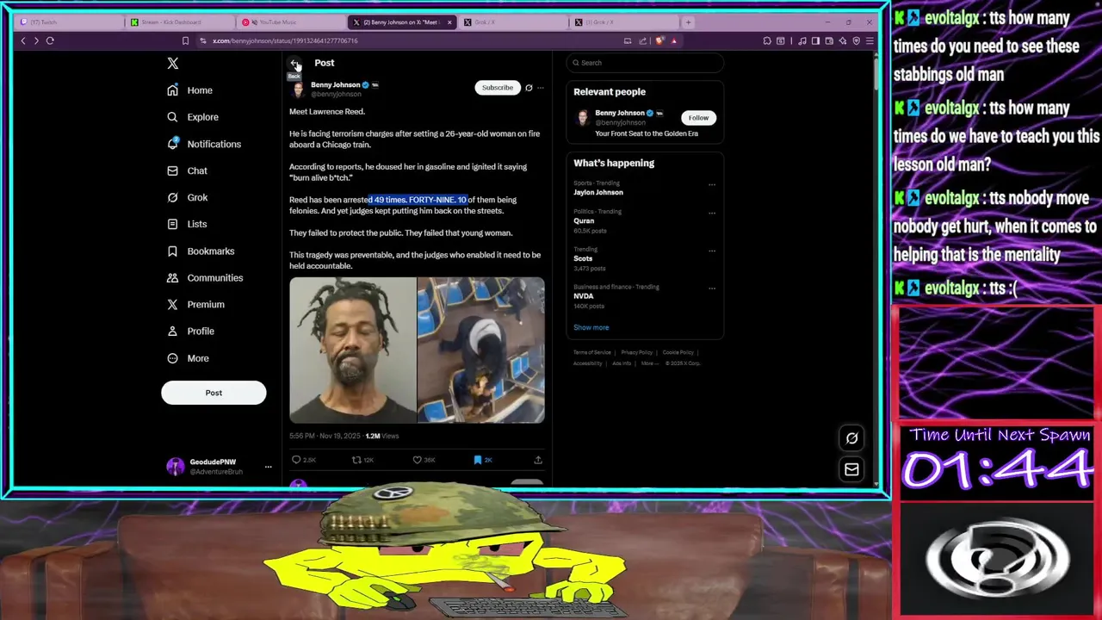Screen dimensions: 1102x620
Task: Click the browser back arrow
Action: 23,40
